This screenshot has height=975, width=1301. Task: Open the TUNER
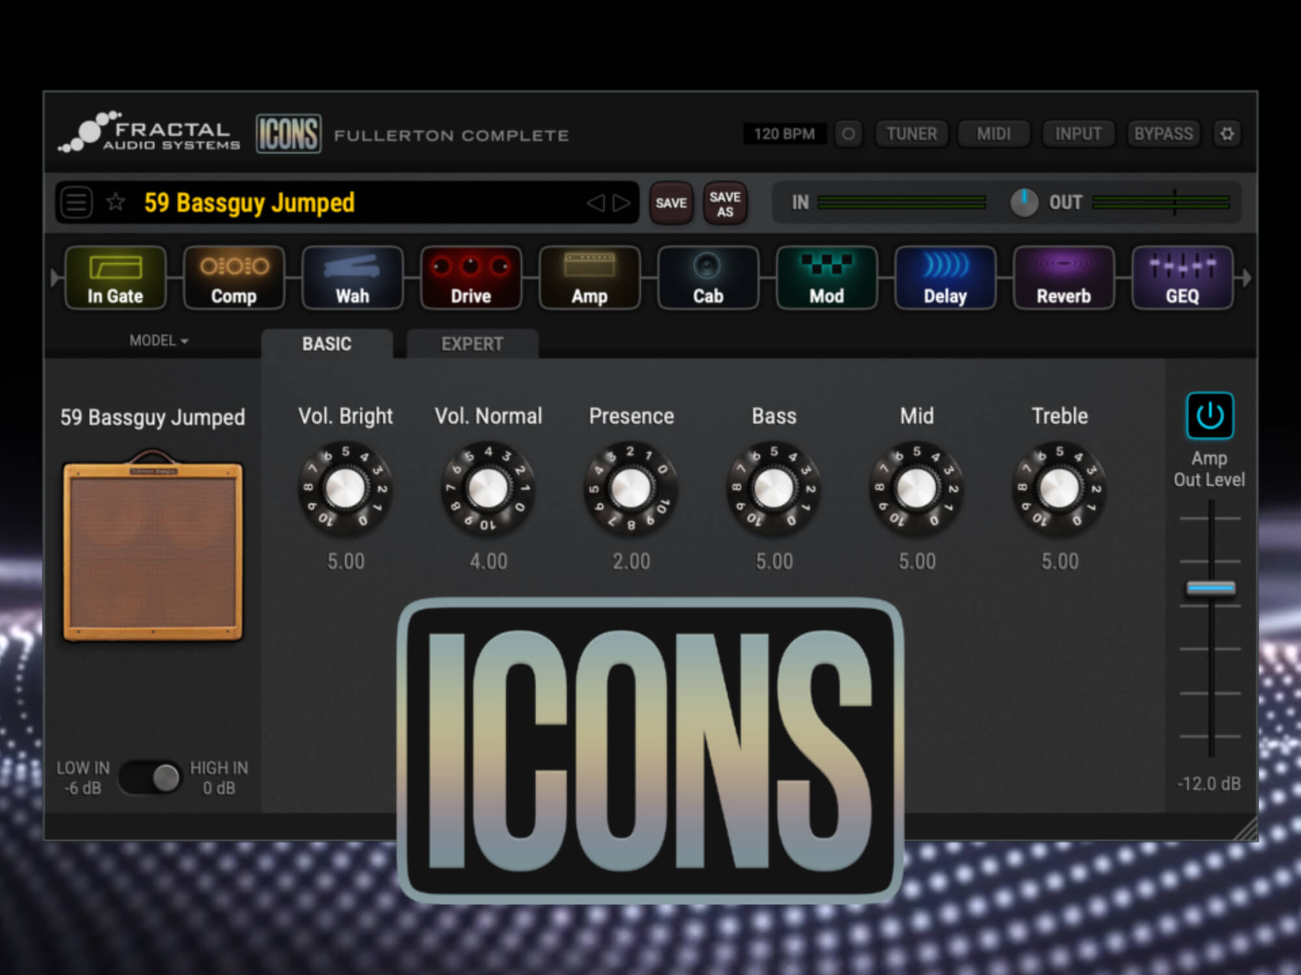(911, 134)
